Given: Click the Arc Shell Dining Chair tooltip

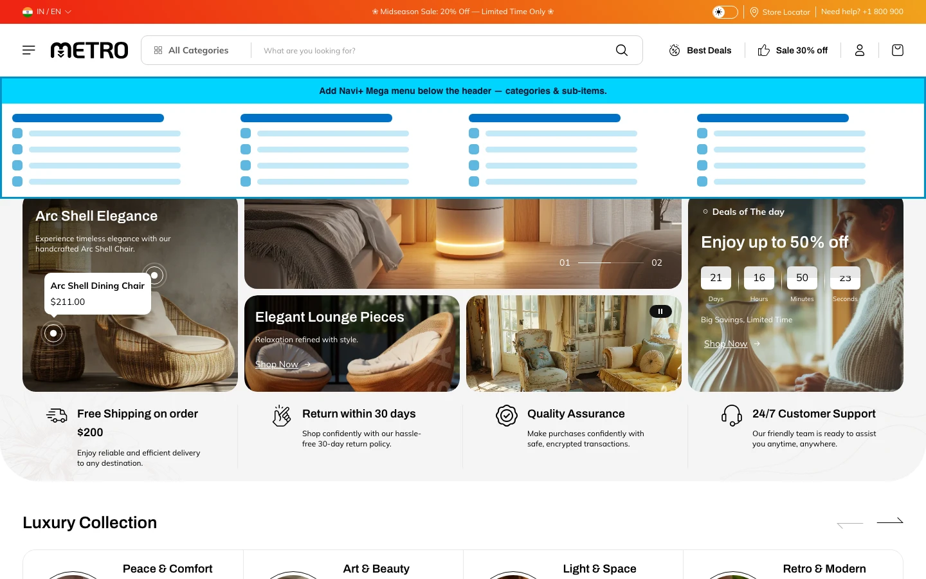Looking at the screenshot, I should click(x=98, y=293).
